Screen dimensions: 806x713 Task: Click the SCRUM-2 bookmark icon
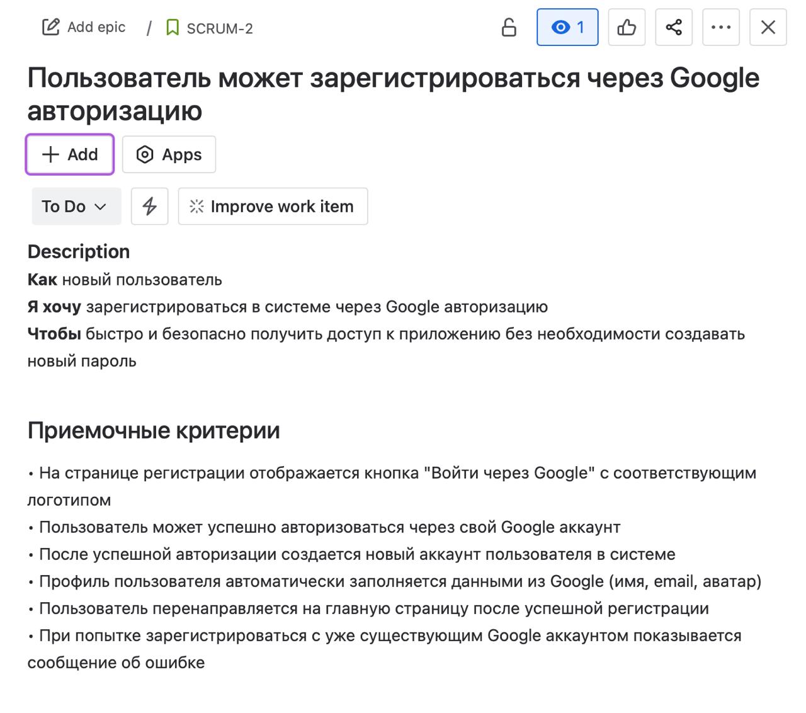[171, 27]
